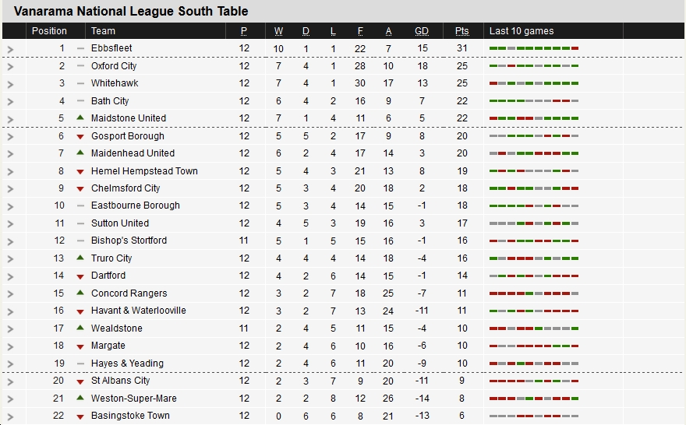
Task: Open the Bath City team link
Action: pyautogui.click(x=110, y=101)
